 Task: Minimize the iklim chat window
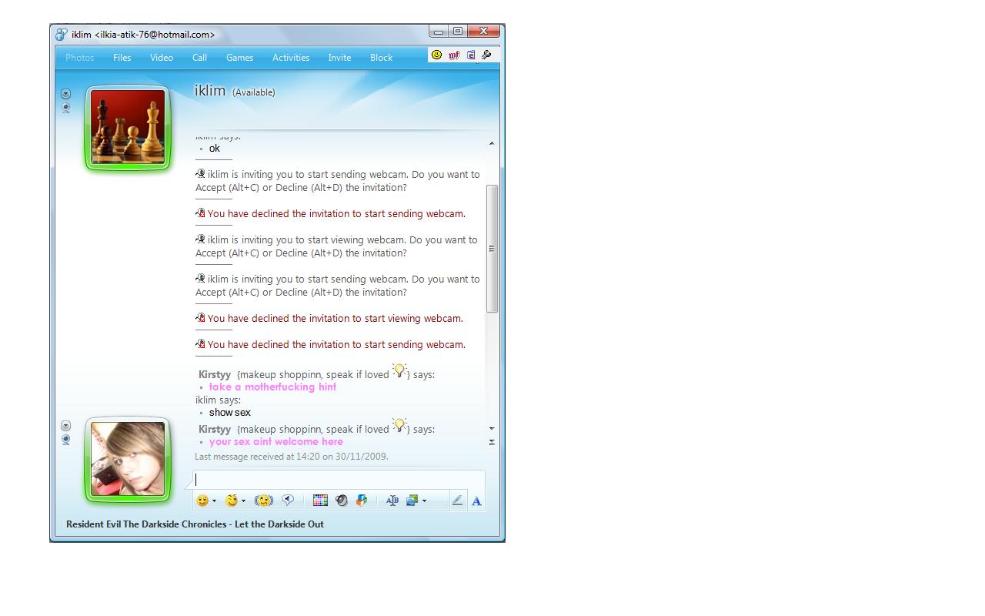click(x=439, y=32)
